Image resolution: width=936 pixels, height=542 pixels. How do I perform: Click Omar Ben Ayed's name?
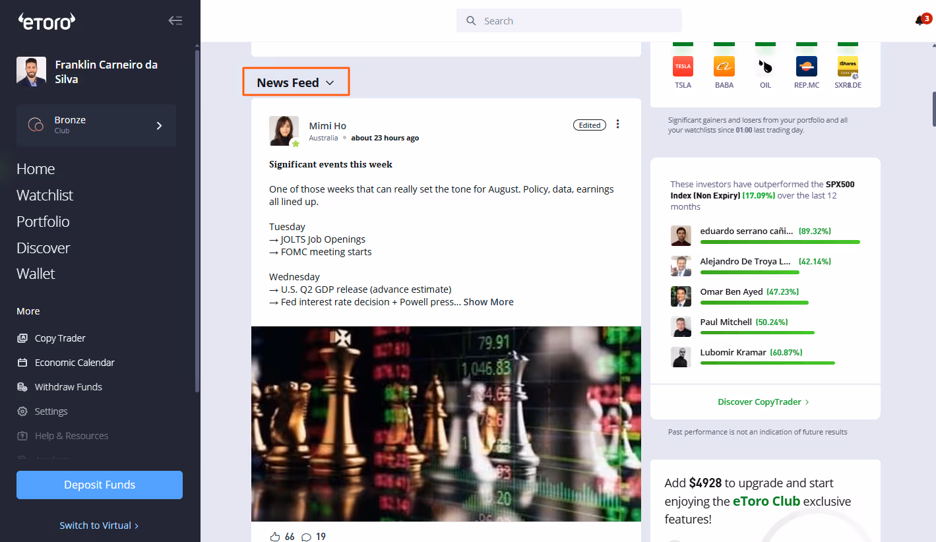[x=732, y=291]
